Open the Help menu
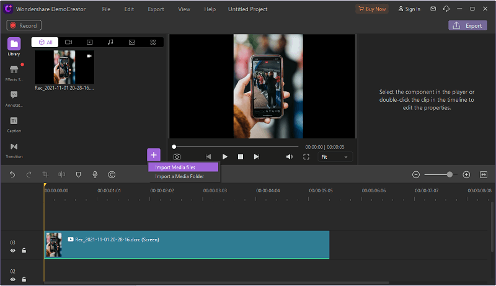The height and width of the screenshot is (286, 496). pos(210,9)
